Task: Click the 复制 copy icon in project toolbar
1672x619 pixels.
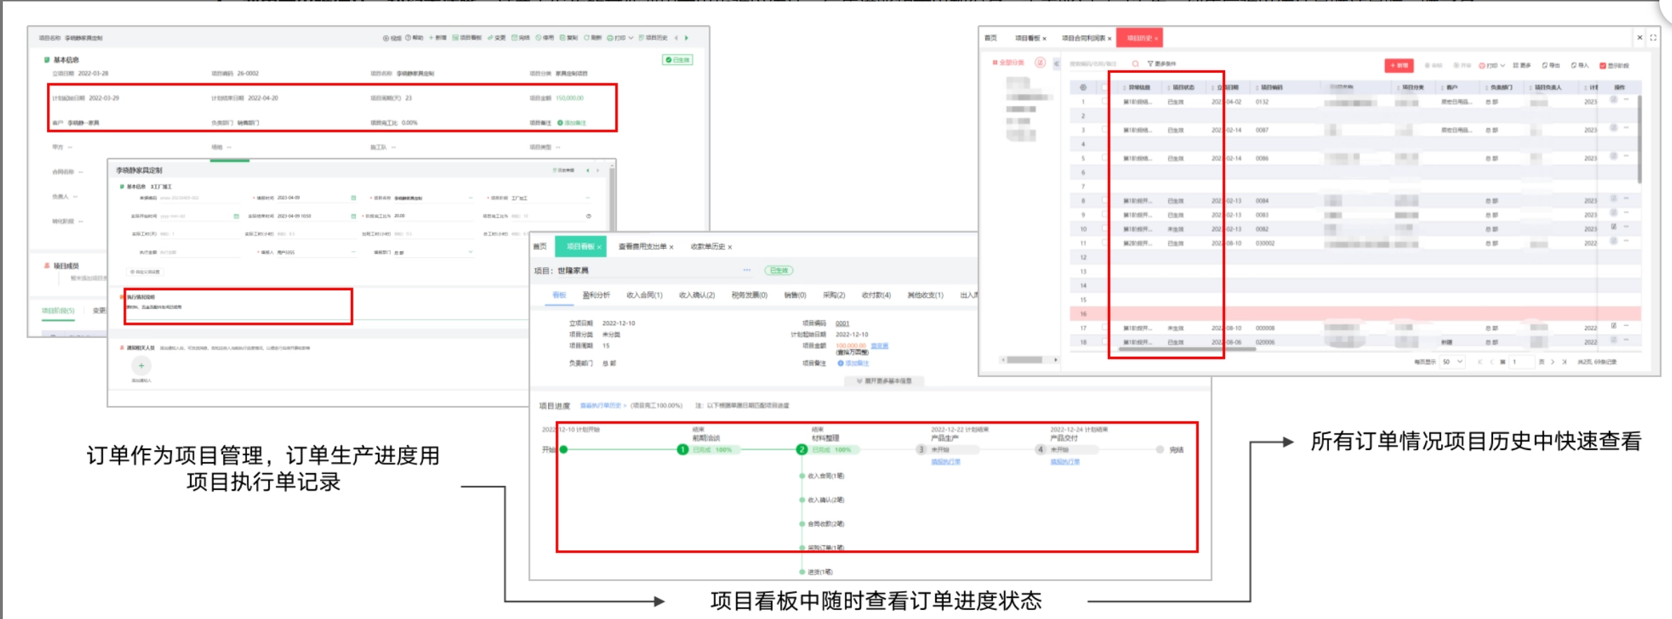Action: point(563,38)
